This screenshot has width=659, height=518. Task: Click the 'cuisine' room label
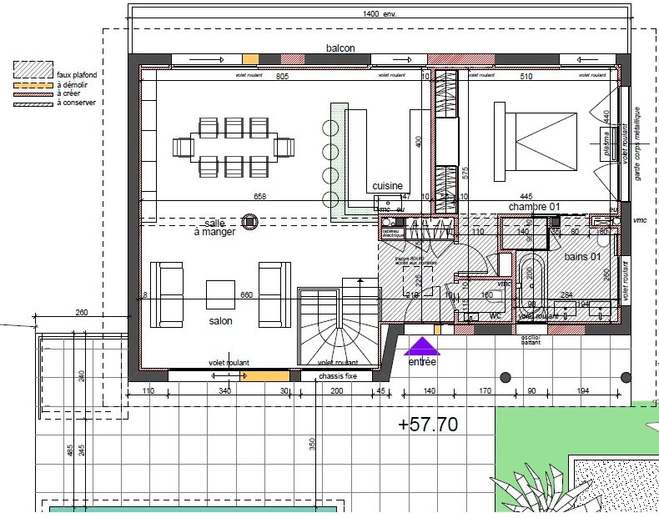(388, 186)
